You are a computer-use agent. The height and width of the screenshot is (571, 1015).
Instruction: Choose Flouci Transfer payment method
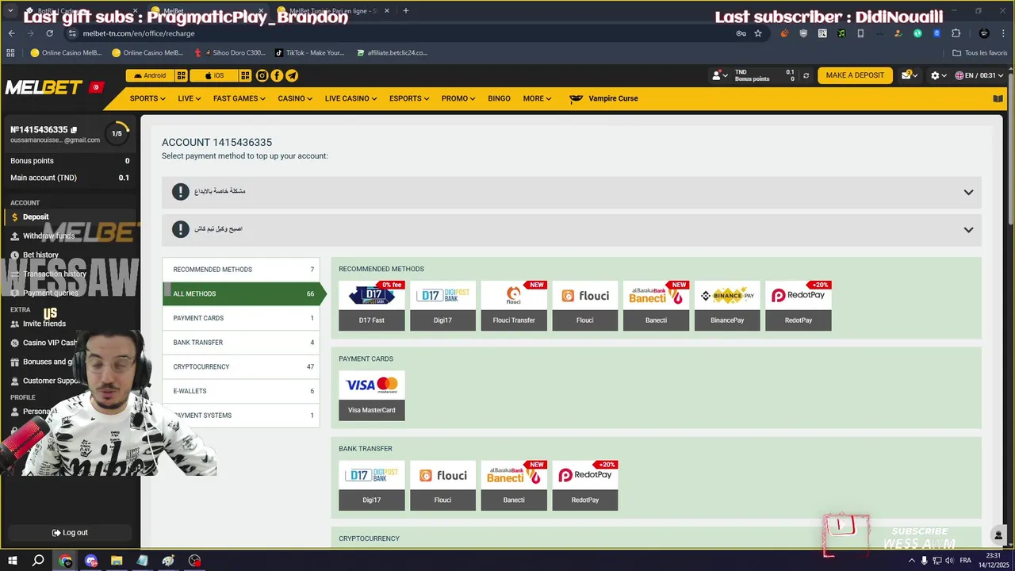[514, 305]
